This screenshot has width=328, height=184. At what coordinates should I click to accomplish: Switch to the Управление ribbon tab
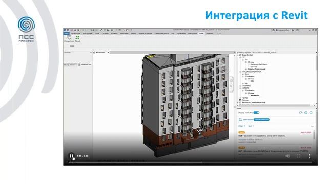pyautogui.click(x=181, y=33)
